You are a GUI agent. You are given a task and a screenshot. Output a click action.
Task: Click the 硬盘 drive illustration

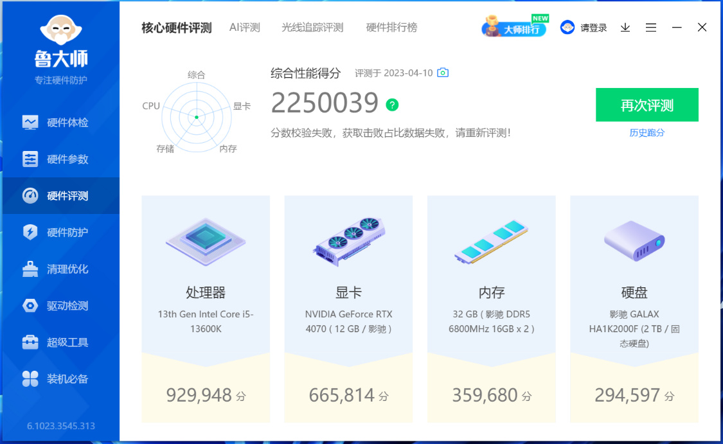pyautogui.click(x=634, y=241)
